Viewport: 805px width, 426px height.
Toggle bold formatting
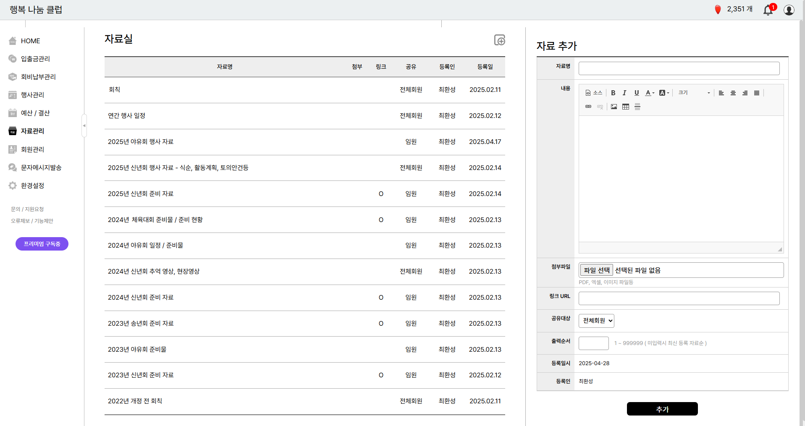tap(613, 93)
